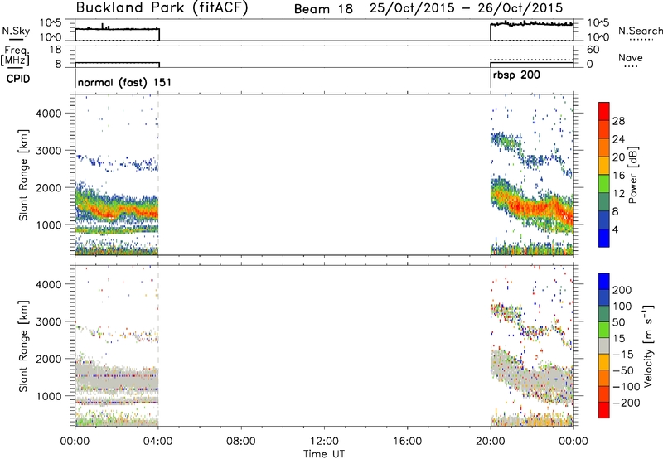Click the '20:00' time axis tick label
Viewport: 663px width, 459px height.
coord(491,442)
